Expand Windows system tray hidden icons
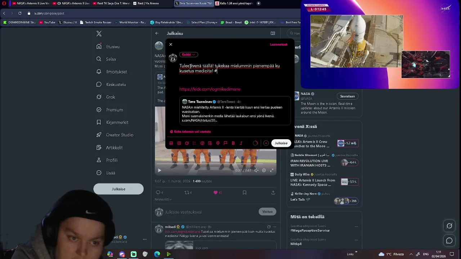 411,254
